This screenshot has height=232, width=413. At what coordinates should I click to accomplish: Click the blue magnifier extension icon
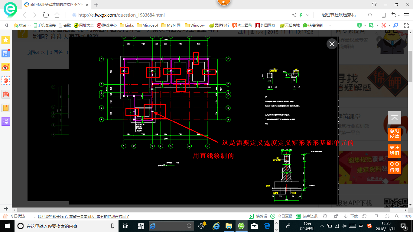(x=395, y=25)
